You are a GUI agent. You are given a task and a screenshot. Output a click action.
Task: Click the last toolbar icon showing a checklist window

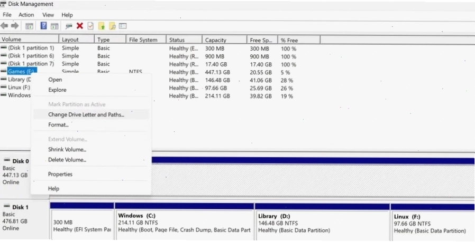(x=123, y=26)
